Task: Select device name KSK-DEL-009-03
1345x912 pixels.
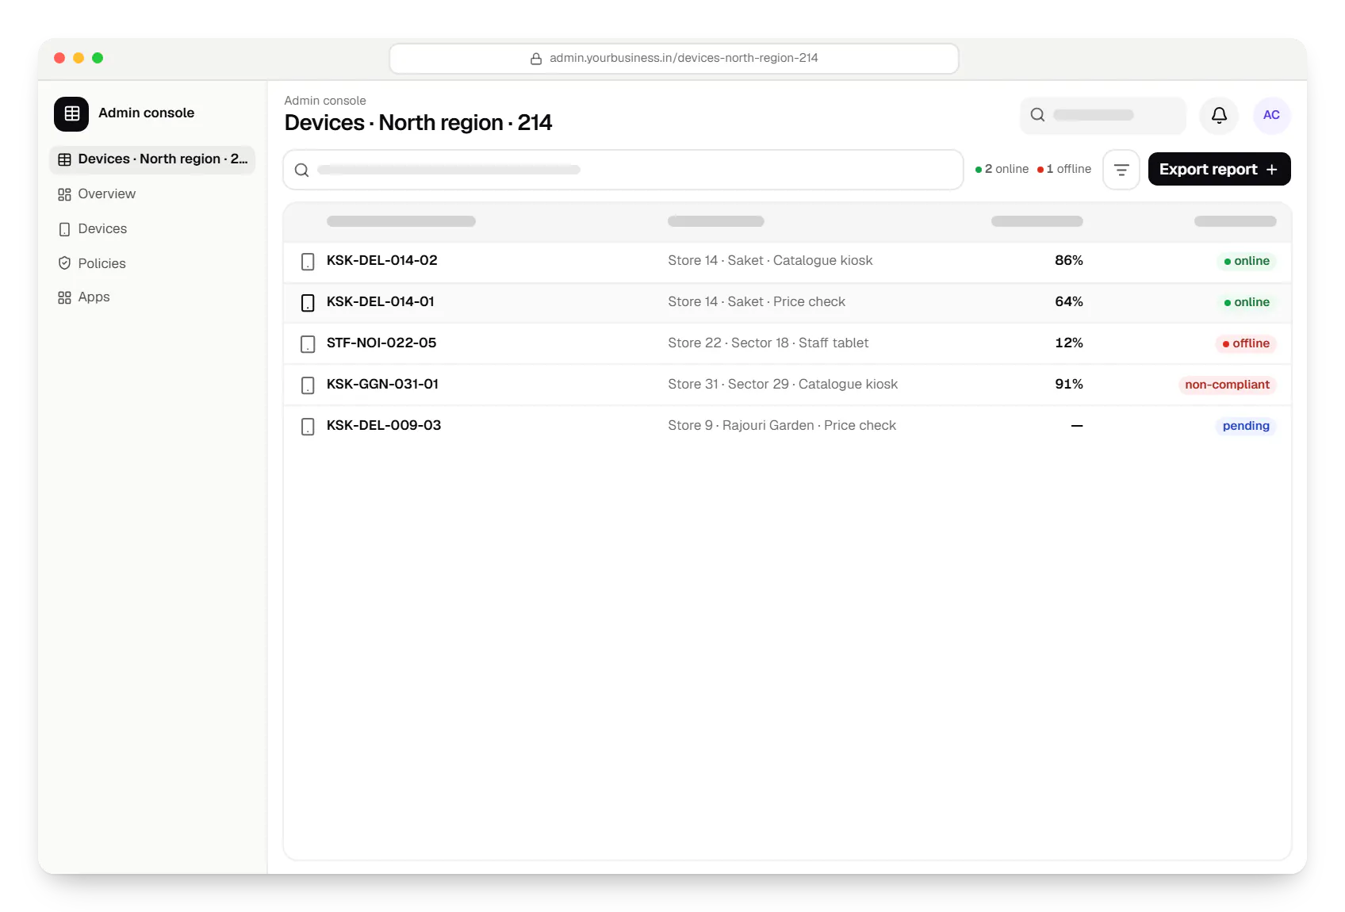Action: [384, 426]
